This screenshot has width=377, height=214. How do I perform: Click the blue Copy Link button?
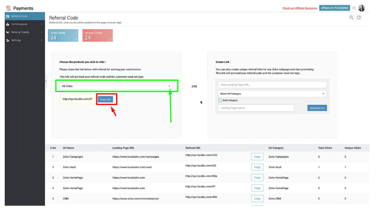pyautogui.click(x=105, y=100)
